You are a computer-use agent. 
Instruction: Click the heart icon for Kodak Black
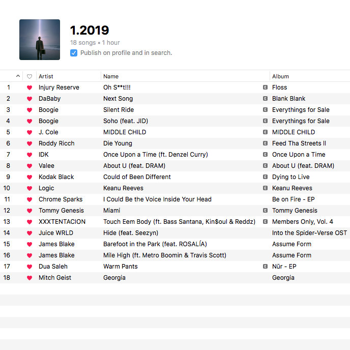[x=29, y=177]
